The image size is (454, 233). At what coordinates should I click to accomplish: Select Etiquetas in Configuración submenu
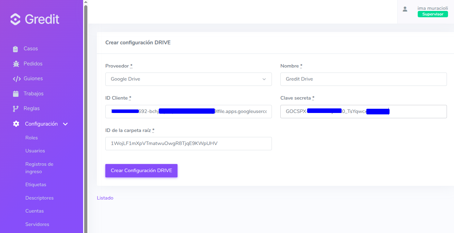pos(36,185)
